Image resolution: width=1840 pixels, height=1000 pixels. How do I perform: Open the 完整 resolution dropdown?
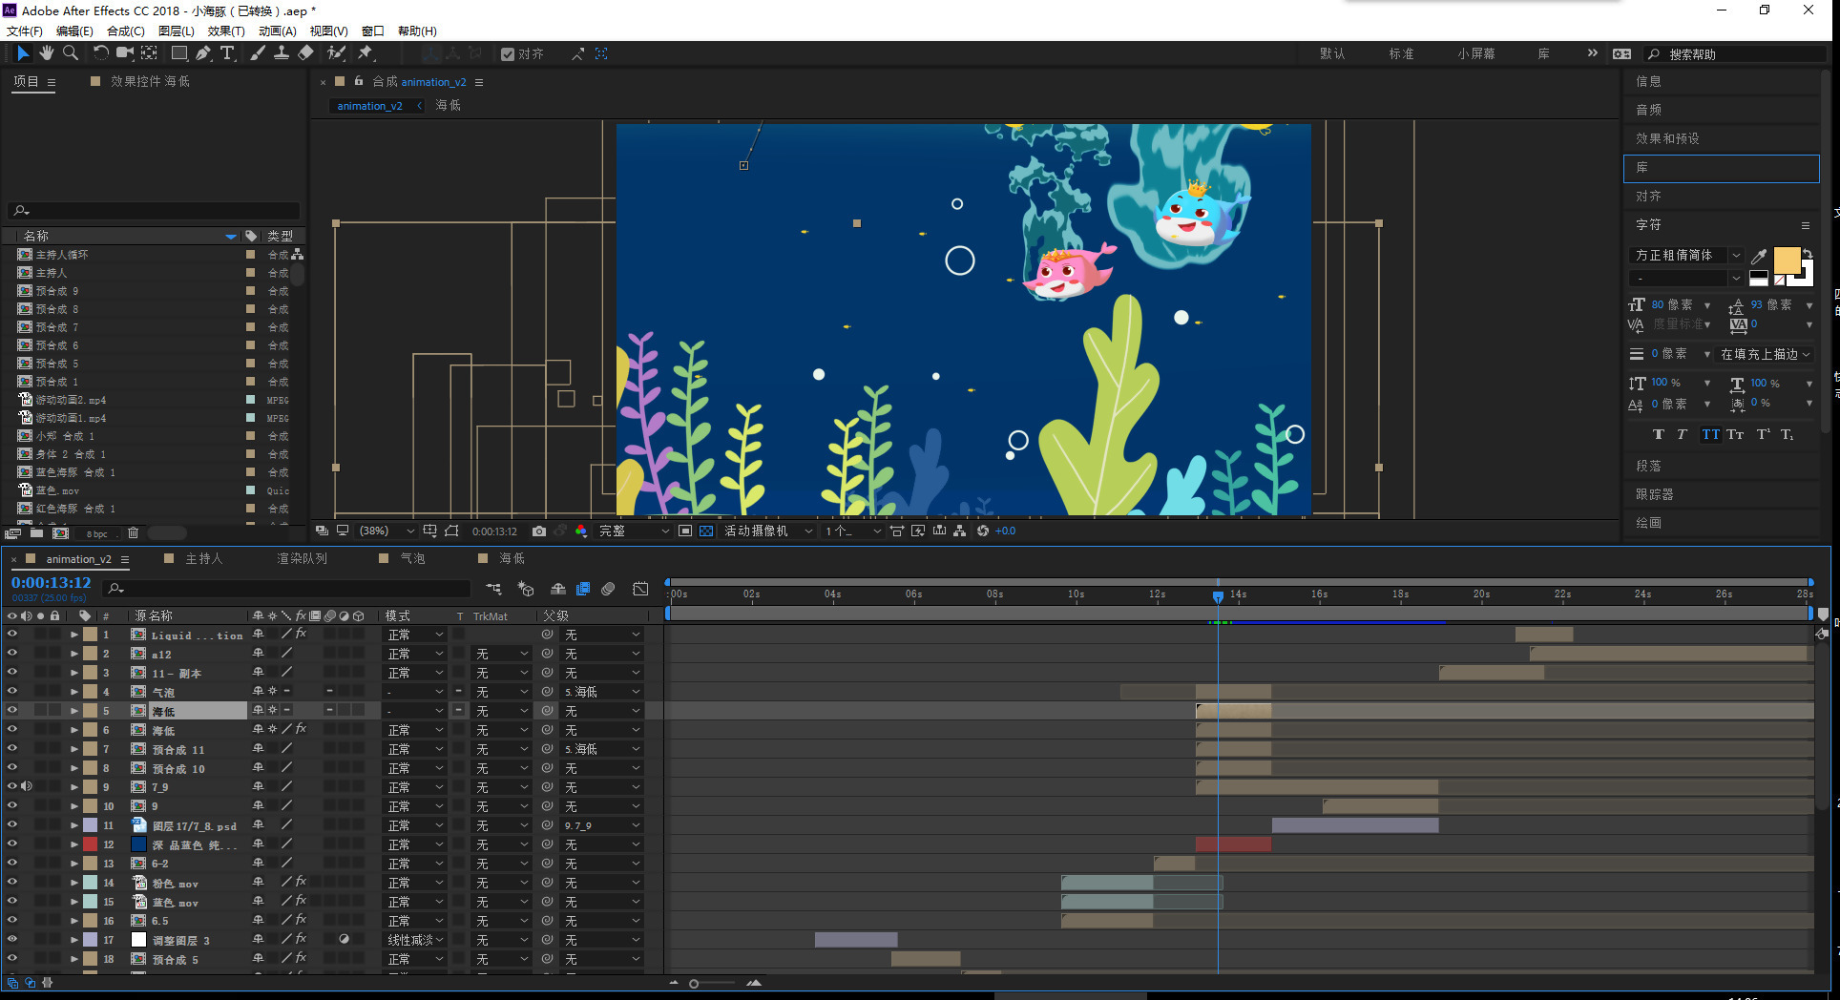pos(634,531)
